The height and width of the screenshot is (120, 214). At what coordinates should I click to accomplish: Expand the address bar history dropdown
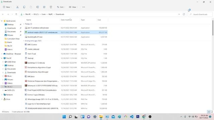179,14
